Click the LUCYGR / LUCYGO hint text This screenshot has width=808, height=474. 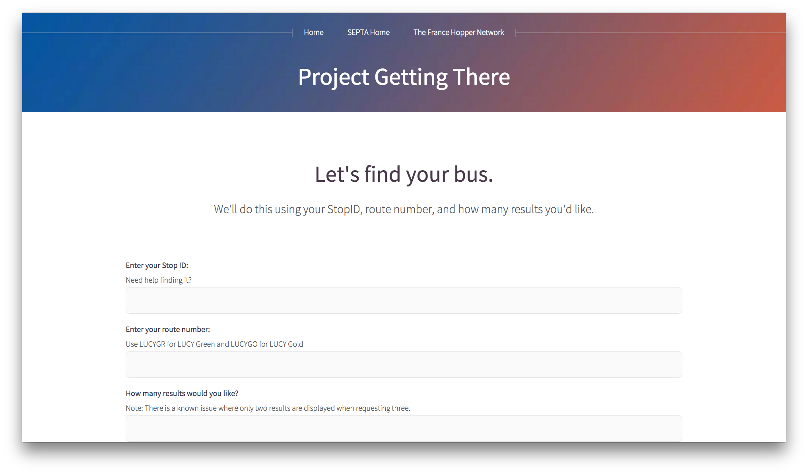tap(214, 344)
